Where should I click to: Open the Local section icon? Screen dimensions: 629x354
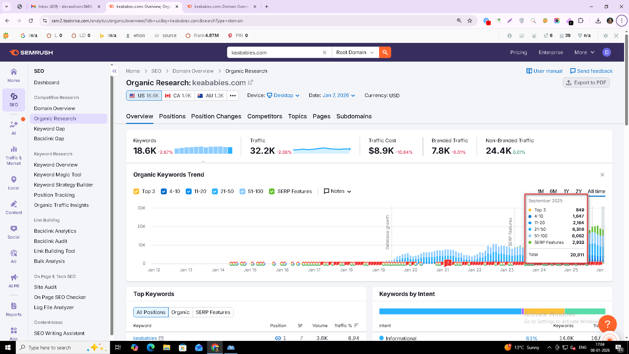tap(14, 183)
